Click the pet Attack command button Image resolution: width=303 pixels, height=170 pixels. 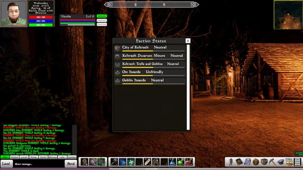(102, 16)
